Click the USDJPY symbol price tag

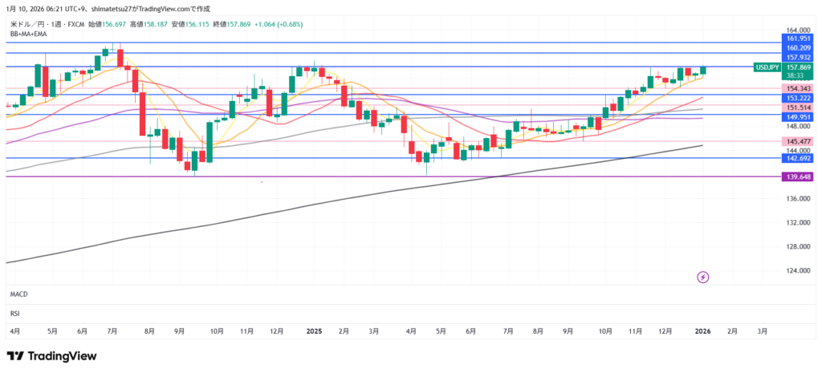[x=767, y=67]
